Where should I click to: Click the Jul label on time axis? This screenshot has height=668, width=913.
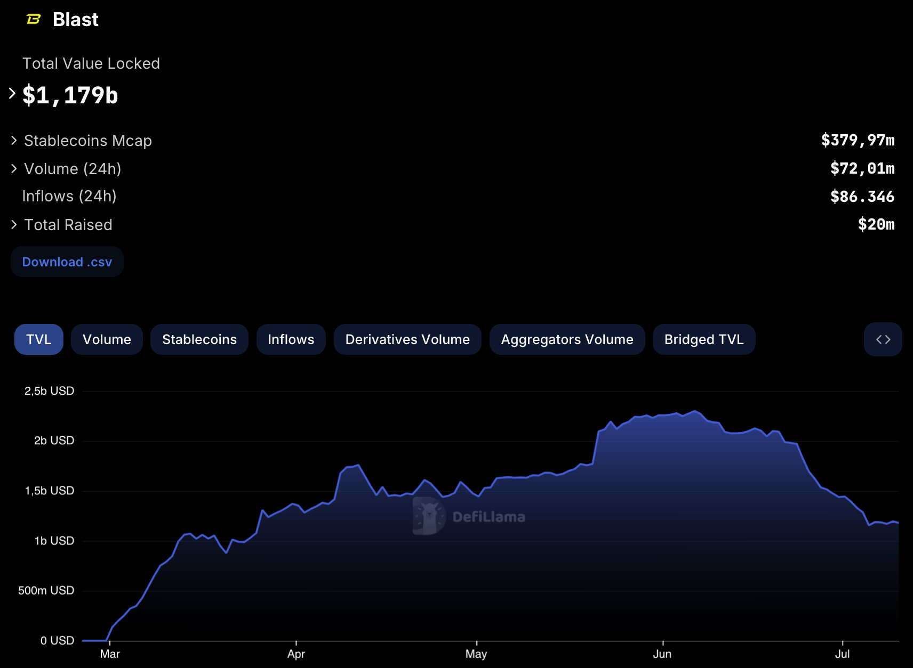coord(842,654)
